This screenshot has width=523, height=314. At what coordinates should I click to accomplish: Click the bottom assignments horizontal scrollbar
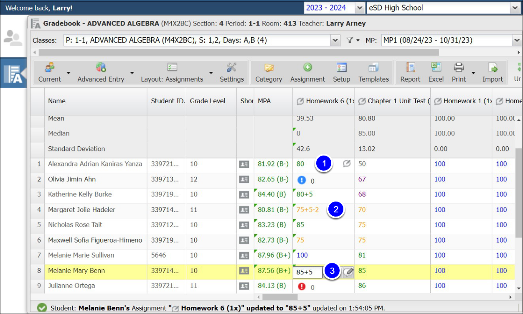279,297
